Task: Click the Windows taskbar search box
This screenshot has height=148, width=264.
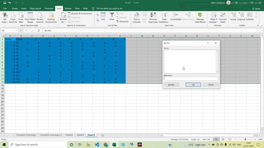Action: [x=38, y=144]
